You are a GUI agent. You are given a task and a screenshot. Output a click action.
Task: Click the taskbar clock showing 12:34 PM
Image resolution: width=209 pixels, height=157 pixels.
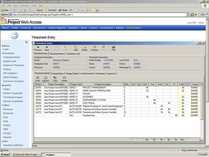pyautogui.click(x=203, y=155)
